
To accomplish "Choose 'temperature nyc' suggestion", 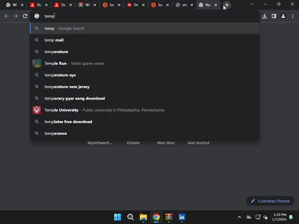I will coord(145,75).
